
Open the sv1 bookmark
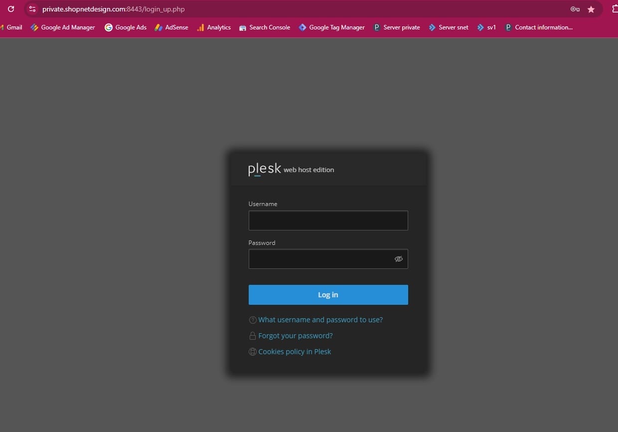click(486, 27)
